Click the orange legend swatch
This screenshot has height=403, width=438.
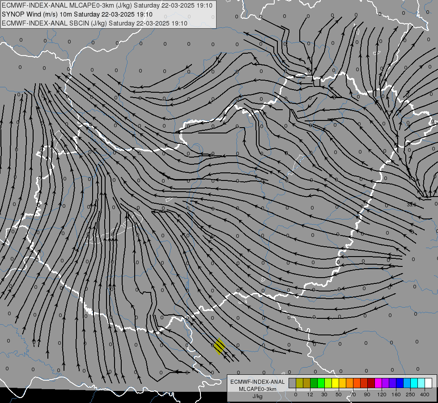349,383
